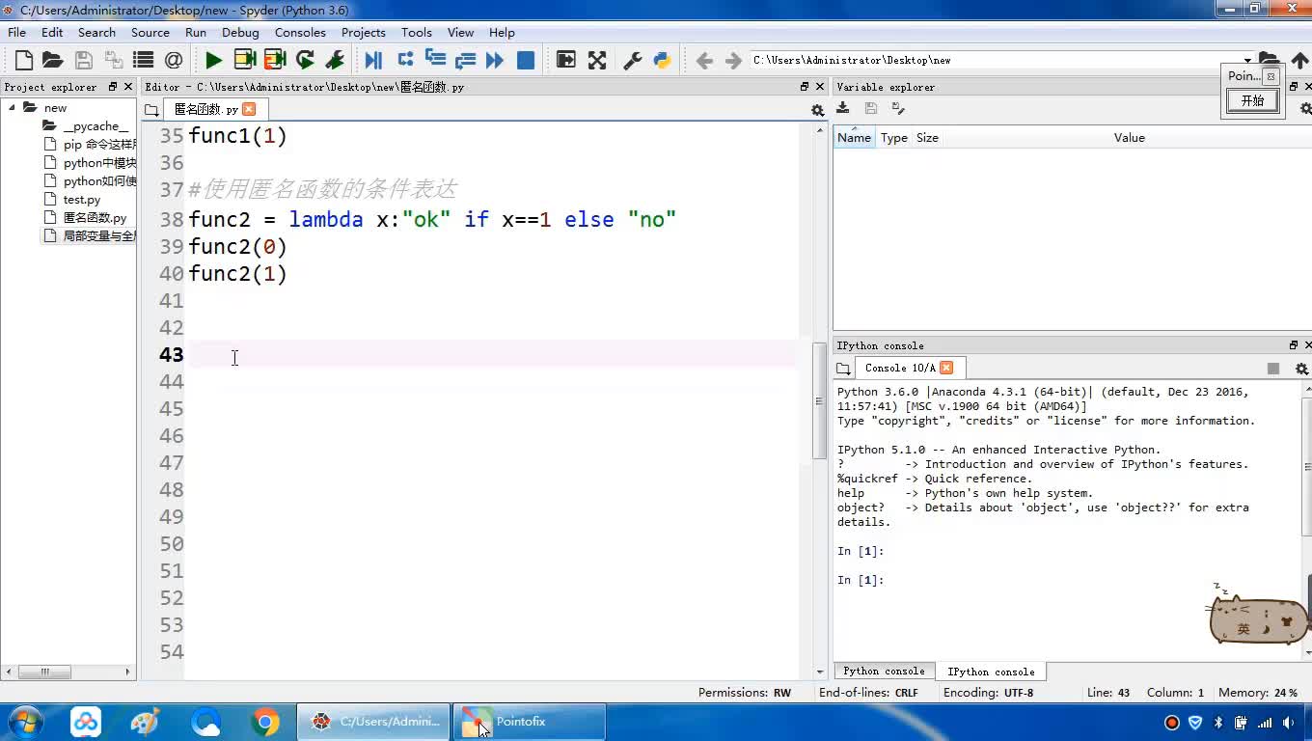This screenshot has height=741, width=1312.
Task: Toggle maximize current pane
Action: click(x=566, y=60)
